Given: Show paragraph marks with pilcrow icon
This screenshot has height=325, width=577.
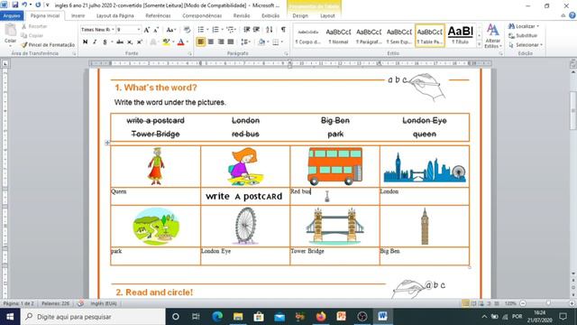Looking at the screenshot, I should (283, 30).
